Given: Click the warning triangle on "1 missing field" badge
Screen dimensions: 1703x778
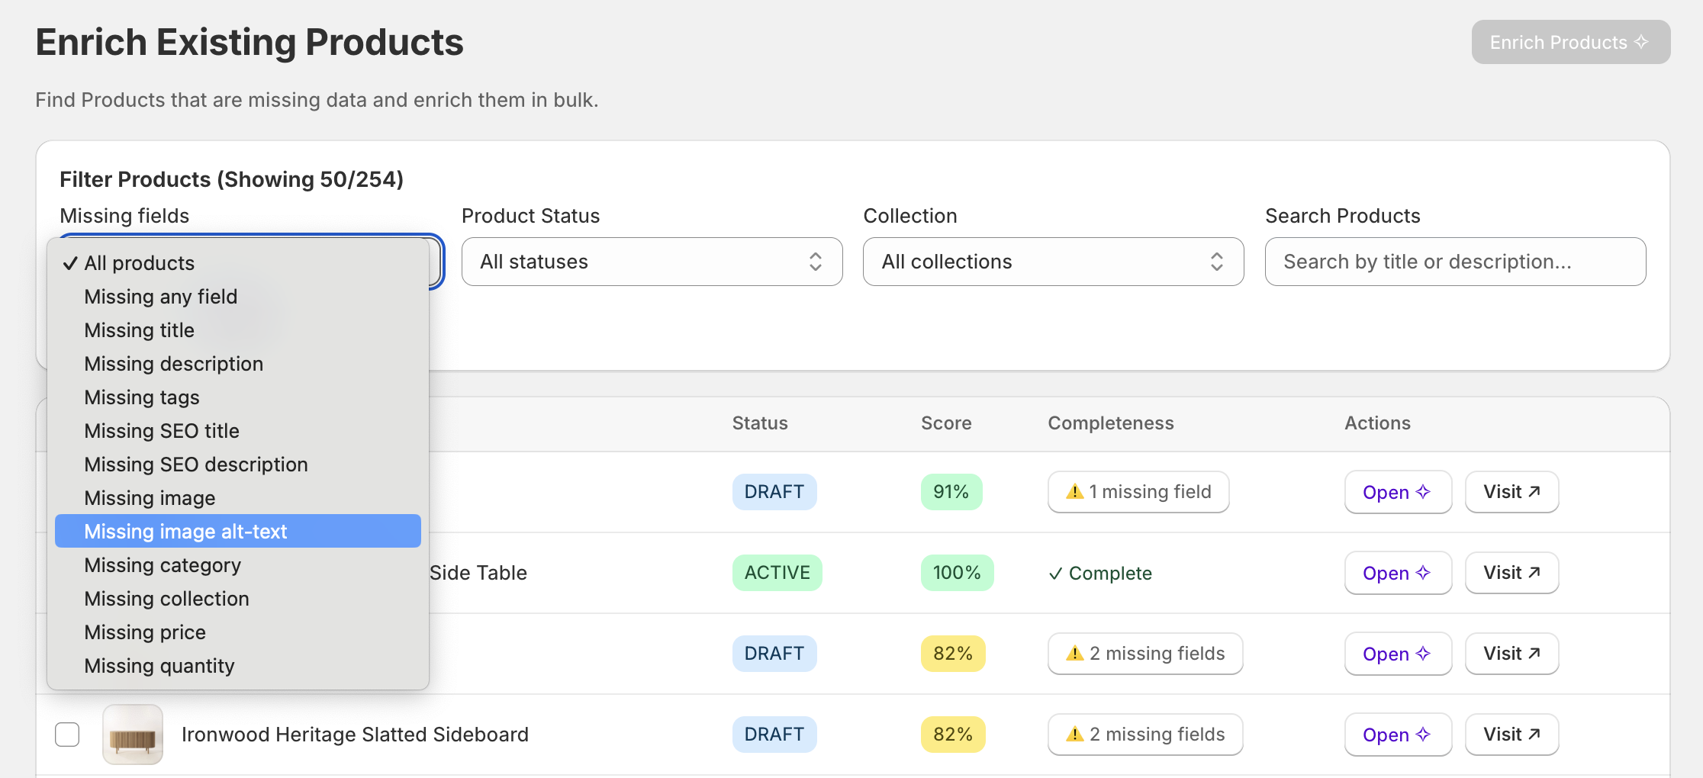Looking at the screenshot, I should (1077, 491).
